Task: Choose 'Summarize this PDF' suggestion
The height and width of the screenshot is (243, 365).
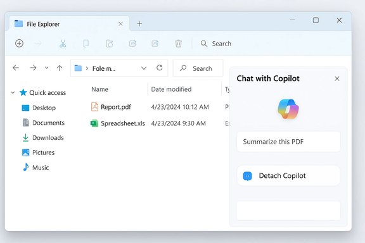Action: coord(288,142)
